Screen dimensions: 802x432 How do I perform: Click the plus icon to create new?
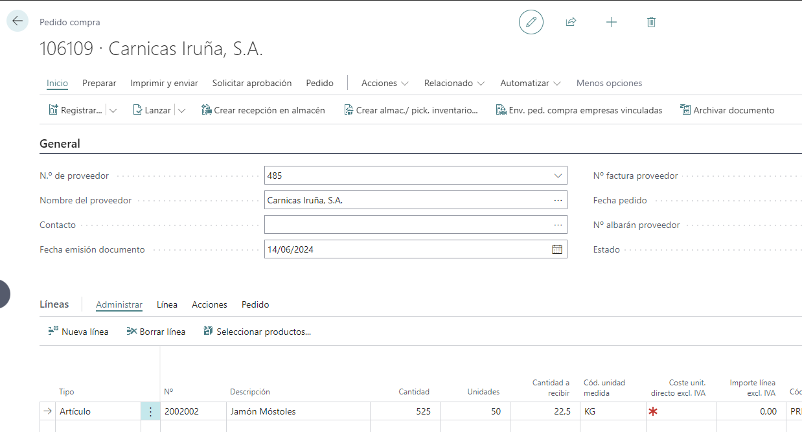(x=611, y=22)
